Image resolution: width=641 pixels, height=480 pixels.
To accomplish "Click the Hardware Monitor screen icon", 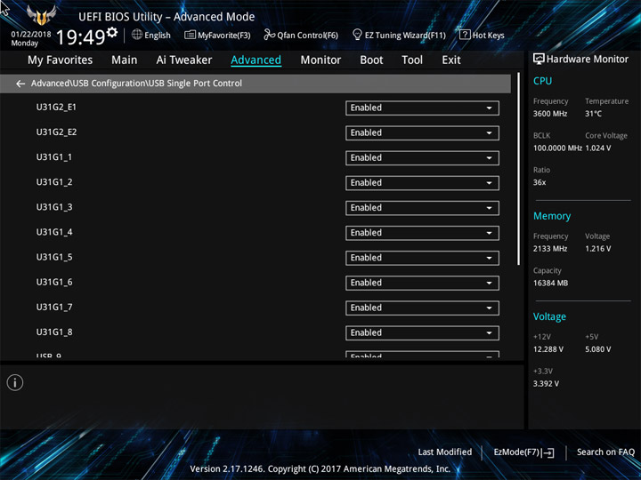I will coord(539,60).
